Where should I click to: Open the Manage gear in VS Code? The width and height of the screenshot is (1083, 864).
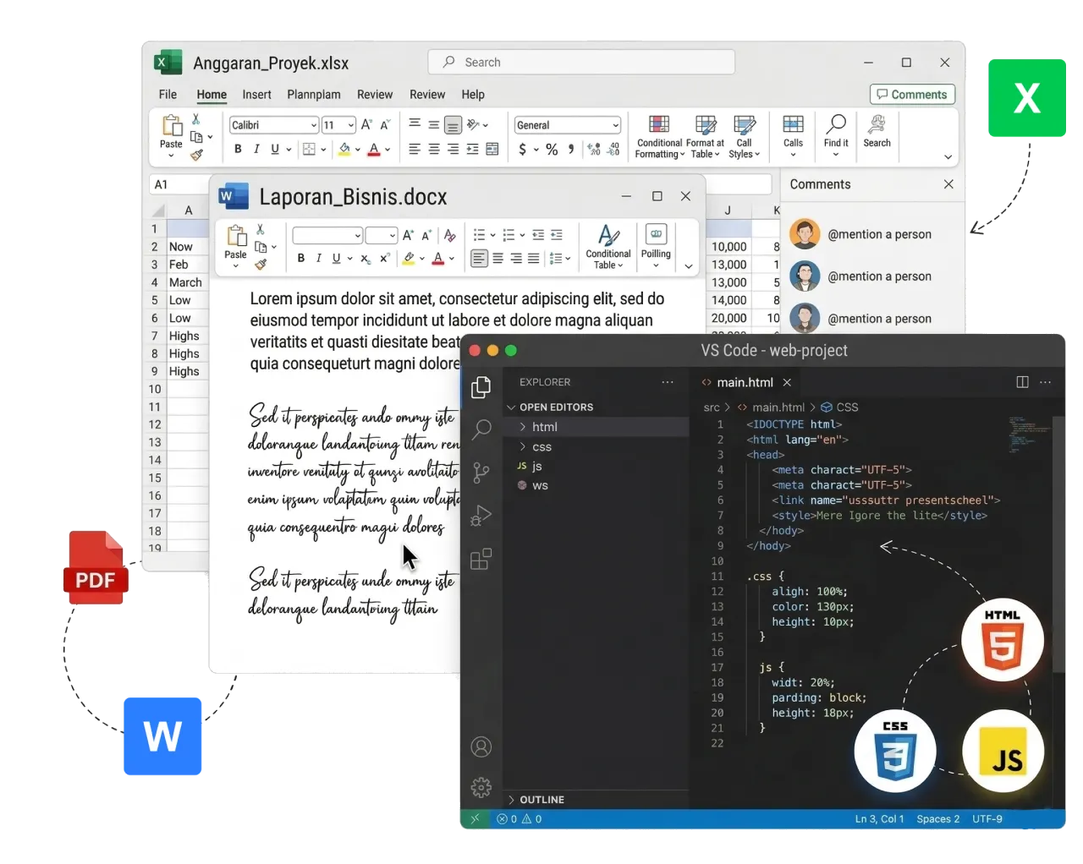[x=481, y=788]
